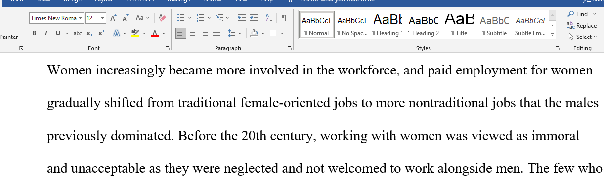604x185 pixels.
Task: Toggle italic formatting
Action: tap(46, 34)
